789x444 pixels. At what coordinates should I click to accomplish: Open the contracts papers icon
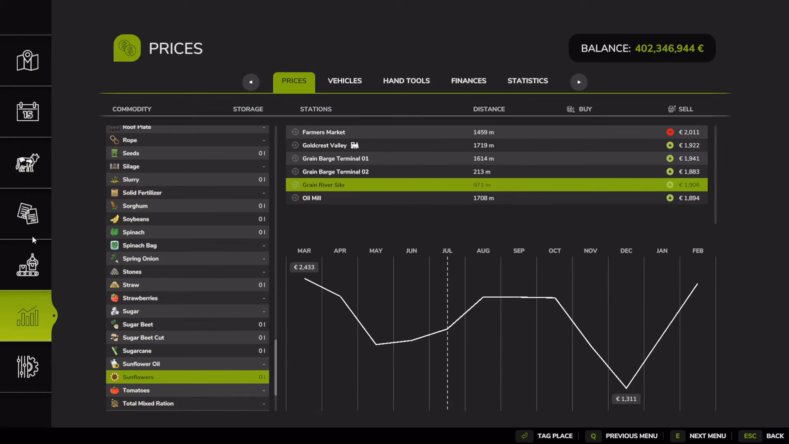click(x=28, y=213)
